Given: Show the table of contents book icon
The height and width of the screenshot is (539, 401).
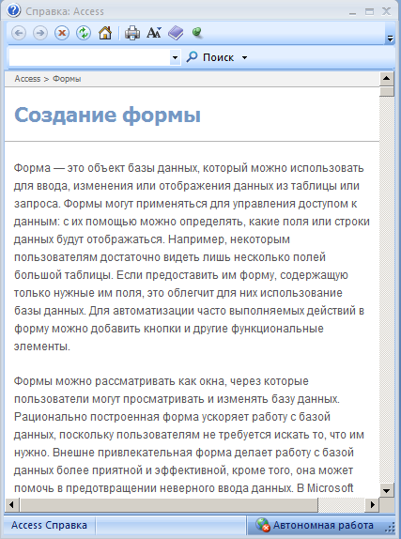Looking at the screenshot, I should [176, 34].
